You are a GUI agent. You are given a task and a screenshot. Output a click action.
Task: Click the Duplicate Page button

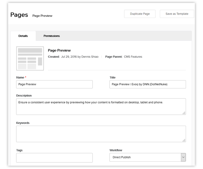click(x=140, y=14)
